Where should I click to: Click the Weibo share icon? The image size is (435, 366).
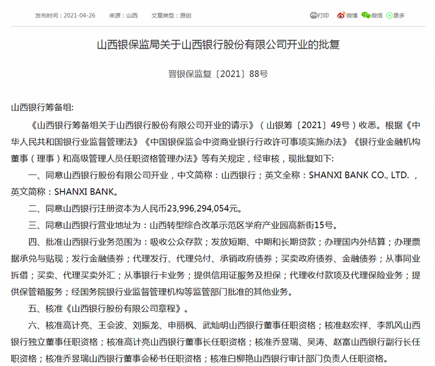point(341,16)
